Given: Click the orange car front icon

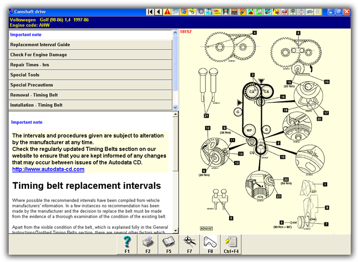Looking at the screenshot, I should [x=234, y=12].
